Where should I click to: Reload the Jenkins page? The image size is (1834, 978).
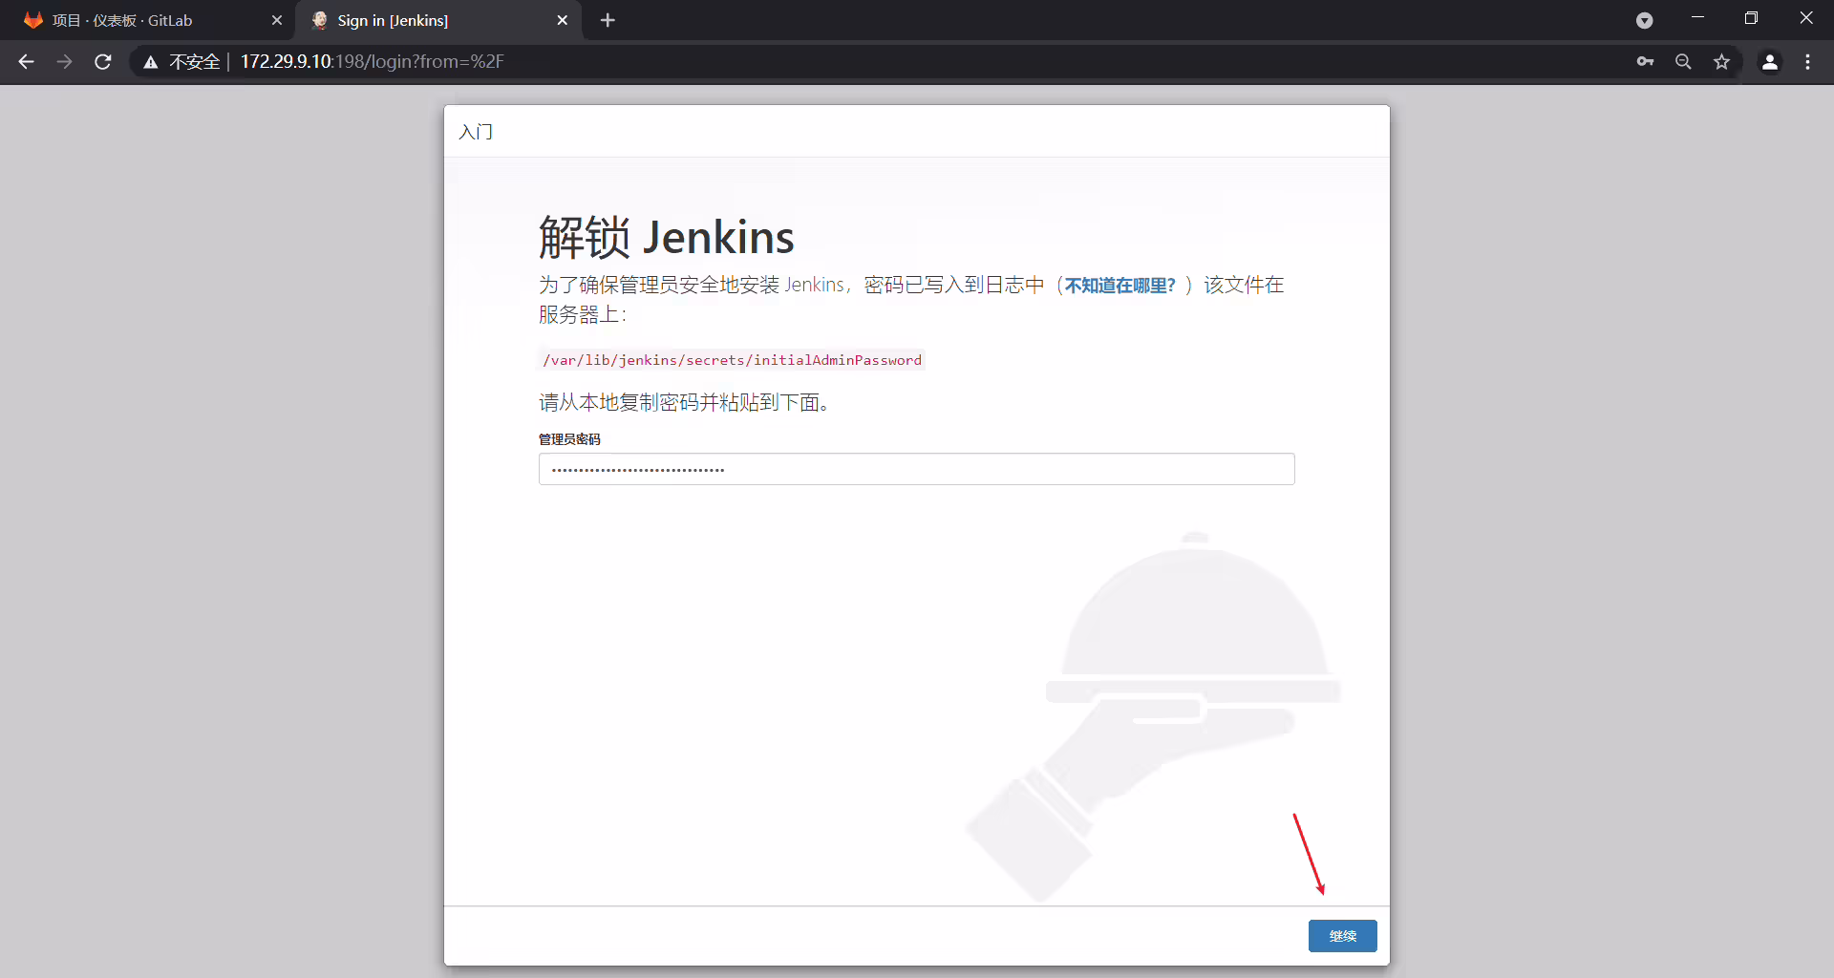(x=103, y=62)
